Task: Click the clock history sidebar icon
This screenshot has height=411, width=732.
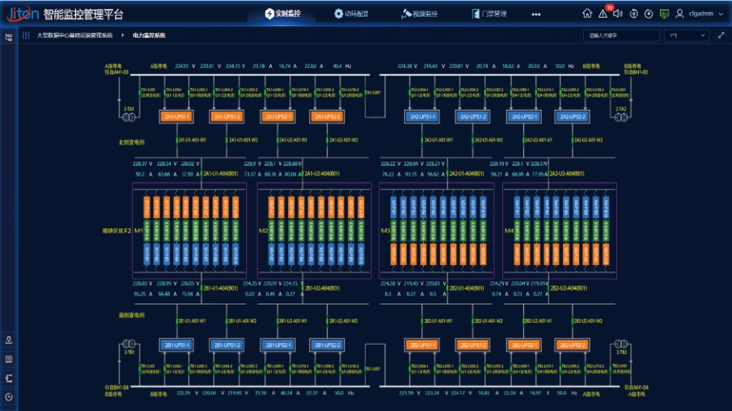Action: click(9, 396)
